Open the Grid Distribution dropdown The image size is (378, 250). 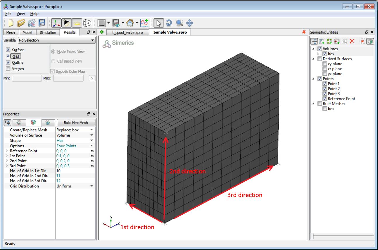92,186
